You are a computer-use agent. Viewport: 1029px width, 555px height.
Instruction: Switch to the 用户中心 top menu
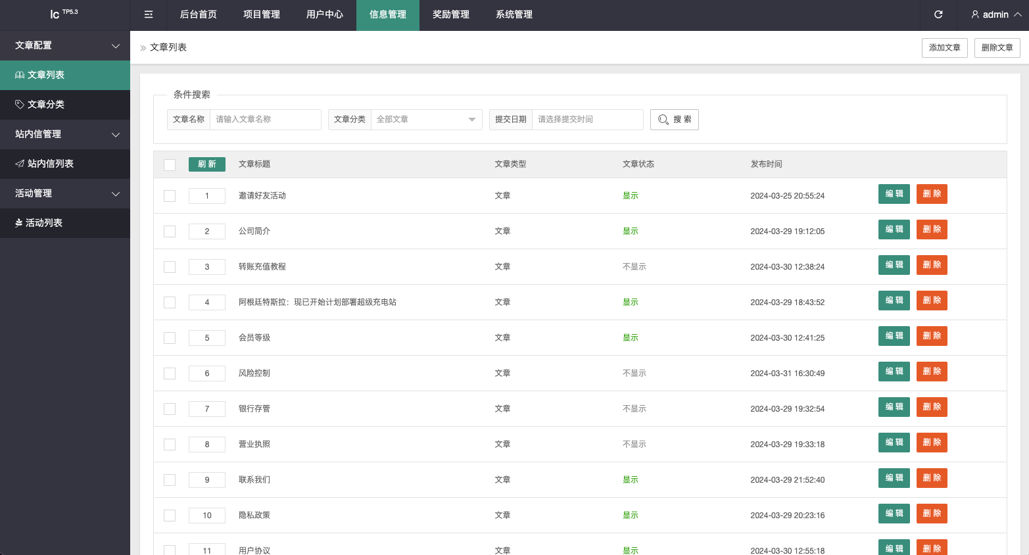[x=325, y=14]
